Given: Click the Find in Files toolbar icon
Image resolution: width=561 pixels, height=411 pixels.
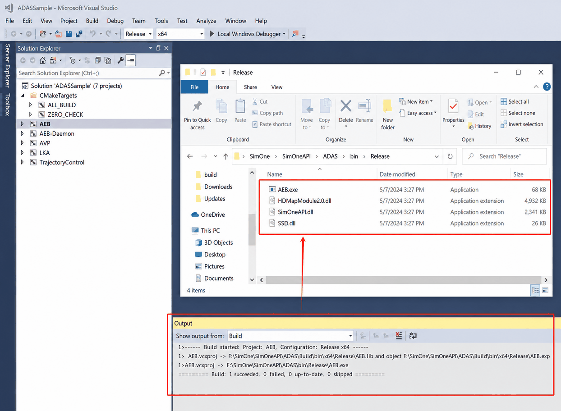Looking at the screenshot, I should click(x=295, y=34).
